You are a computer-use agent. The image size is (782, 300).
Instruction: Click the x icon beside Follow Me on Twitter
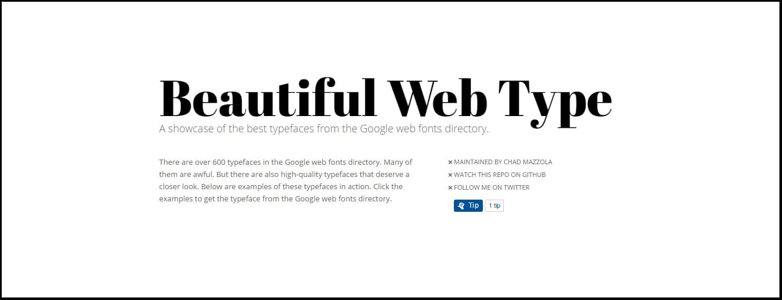coord(450,188)
